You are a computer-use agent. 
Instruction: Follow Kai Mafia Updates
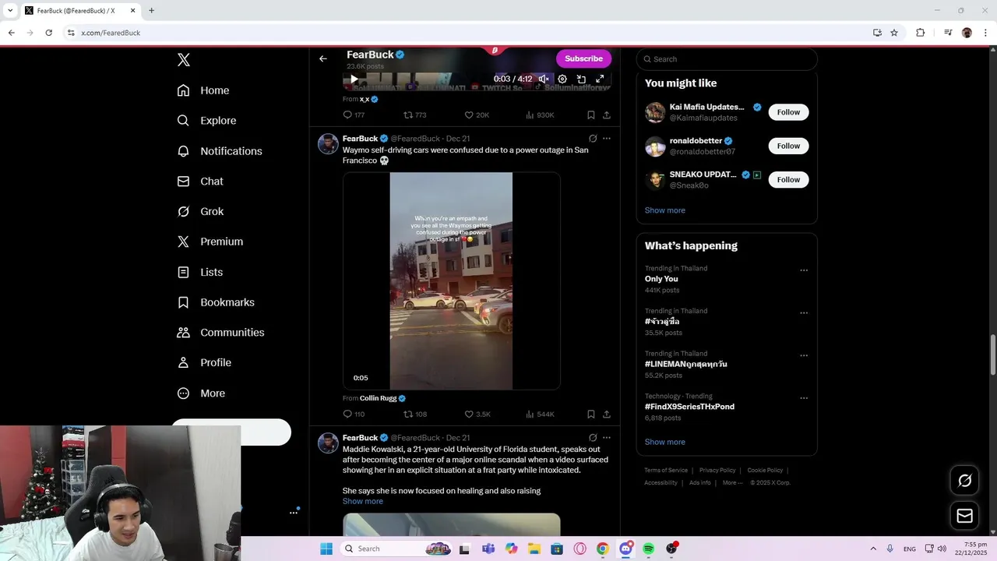788,112
